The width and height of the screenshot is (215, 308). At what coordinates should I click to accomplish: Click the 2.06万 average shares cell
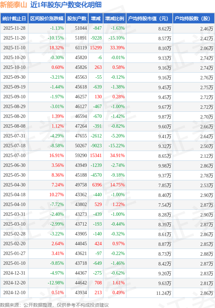tap(206, 48)
